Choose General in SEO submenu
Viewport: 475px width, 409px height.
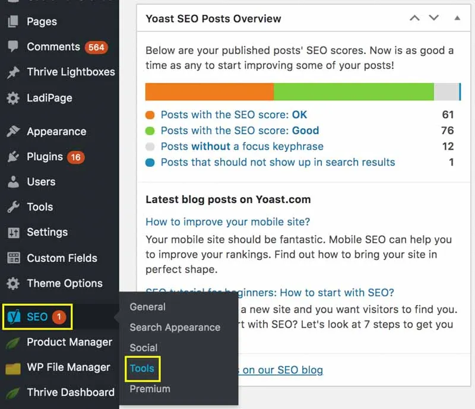[147, 307]
